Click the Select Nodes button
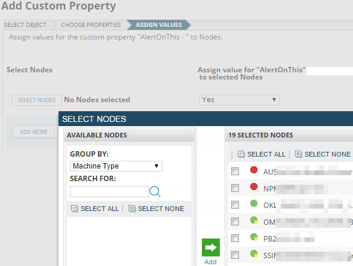Image resolution: width=353 pixels, height=266 pixels. [36, 100]
